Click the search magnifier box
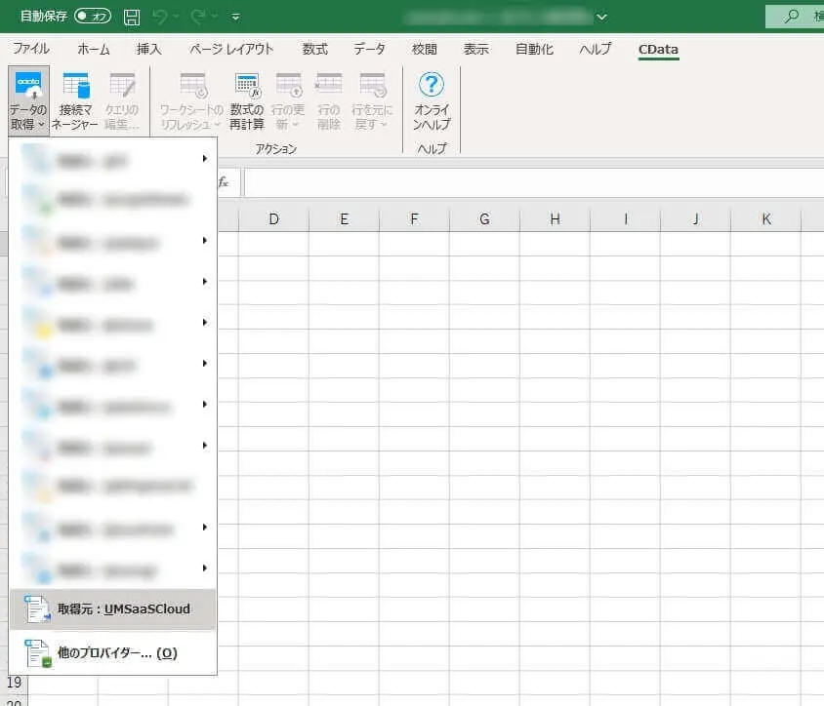Viewport: 824px width, 706px height. tap(794, 17)
